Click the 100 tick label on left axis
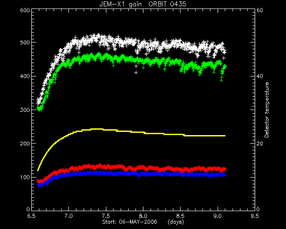Viewport: 286px width, 229px height. [x=25, y=177]
